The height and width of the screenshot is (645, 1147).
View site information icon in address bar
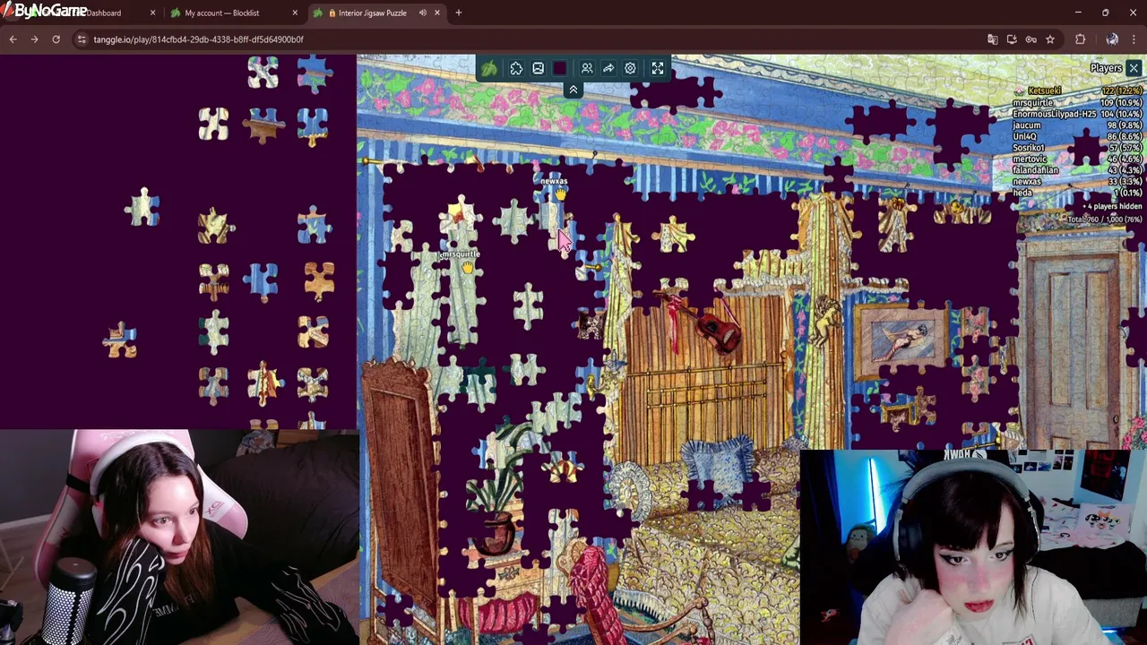(82, 39)
